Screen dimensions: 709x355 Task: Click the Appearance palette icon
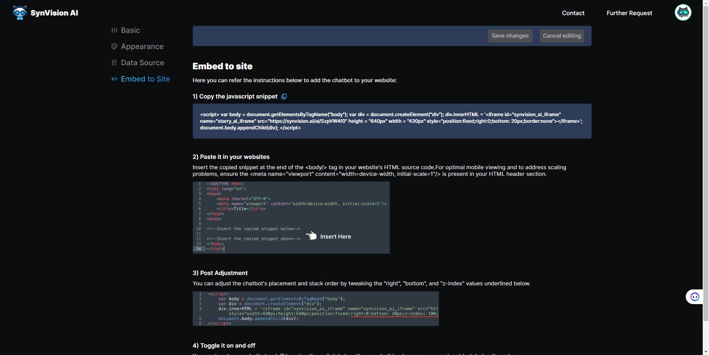(114, 46)
